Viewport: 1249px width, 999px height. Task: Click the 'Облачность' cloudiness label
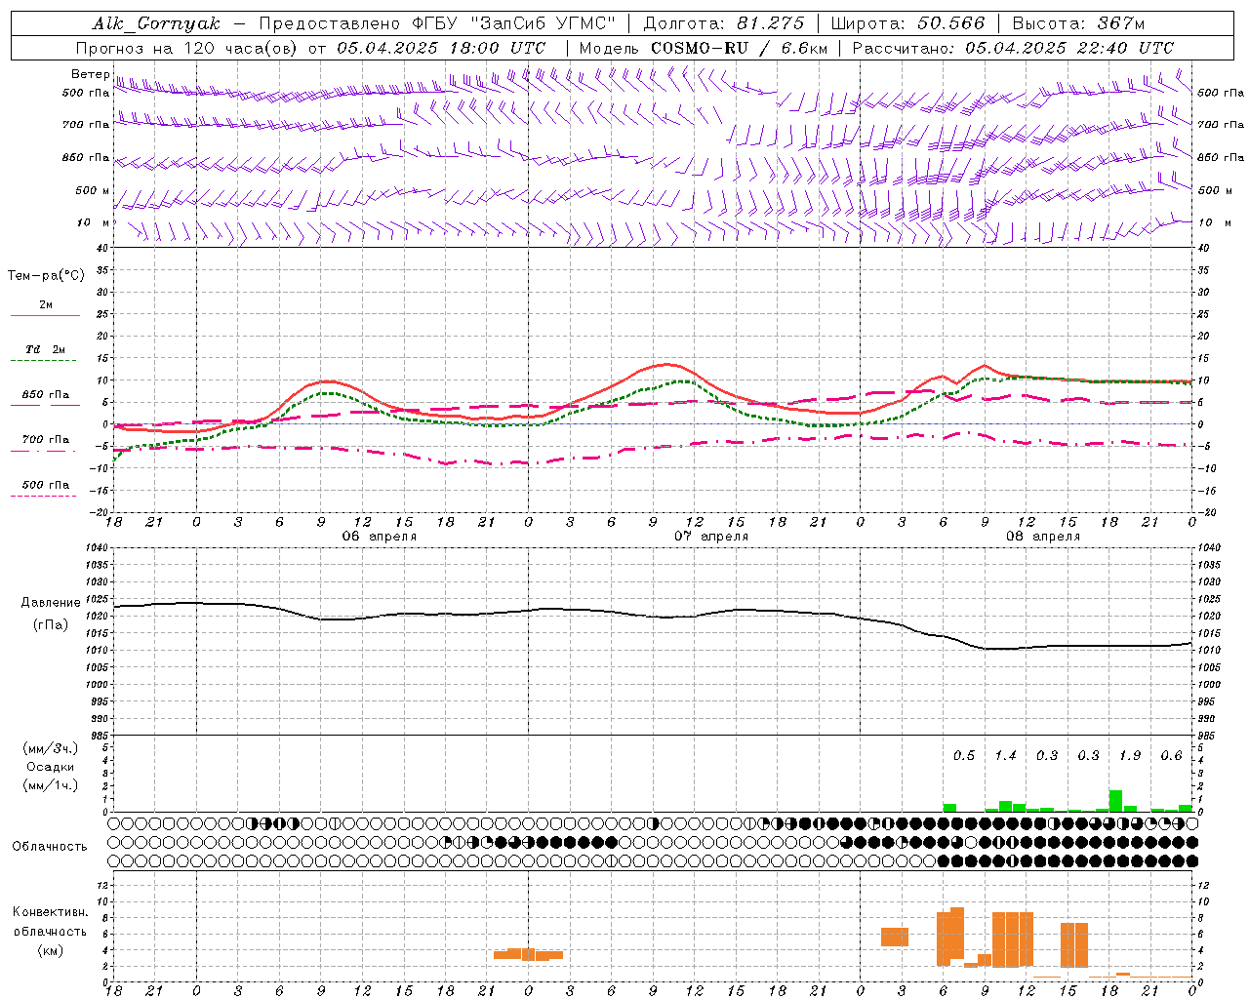50,847
